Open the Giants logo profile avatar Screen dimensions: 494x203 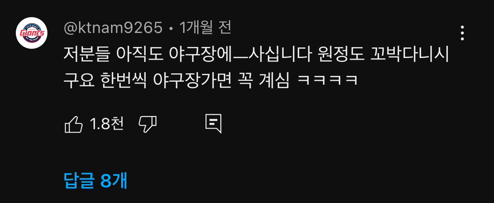31,33
